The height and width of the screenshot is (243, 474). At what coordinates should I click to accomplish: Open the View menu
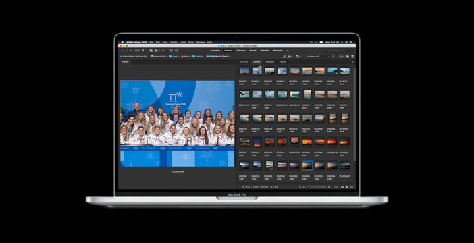tap(165, 42)
